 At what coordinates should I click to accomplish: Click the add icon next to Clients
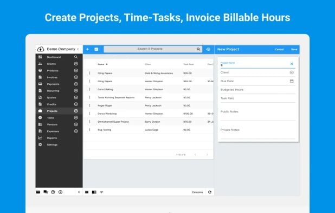point(76,64)
